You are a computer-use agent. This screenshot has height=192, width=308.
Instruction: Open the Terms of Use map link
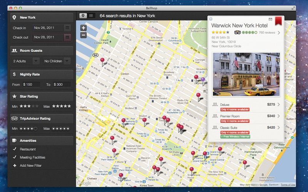[x=288, y=185]
